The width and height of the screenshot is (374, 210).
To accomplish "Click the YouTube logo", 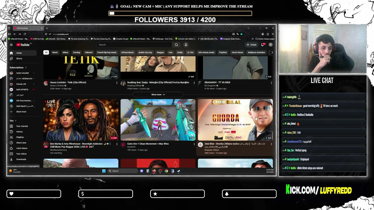I will point(23,45).
